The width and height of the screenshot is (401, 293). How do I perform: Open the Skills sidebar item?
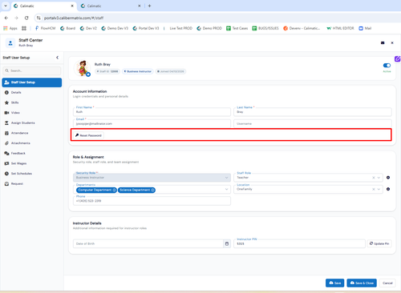(32, 102)
